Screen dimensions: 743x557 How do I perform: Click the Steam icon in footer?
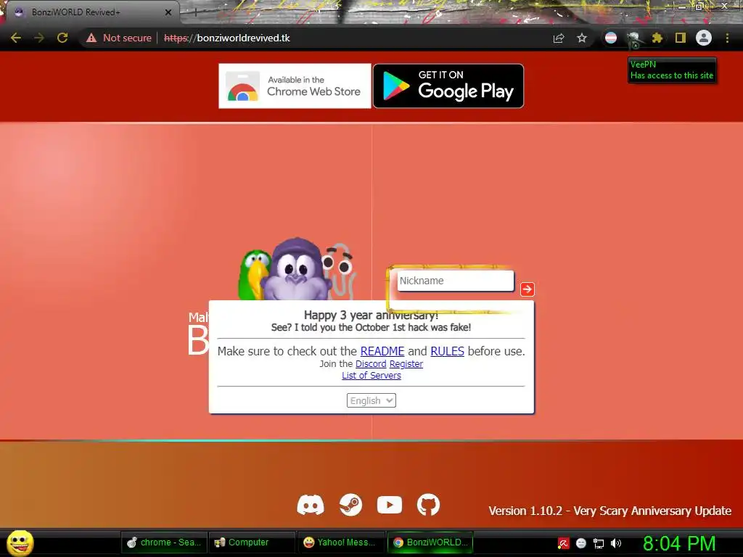pos(351,505)
